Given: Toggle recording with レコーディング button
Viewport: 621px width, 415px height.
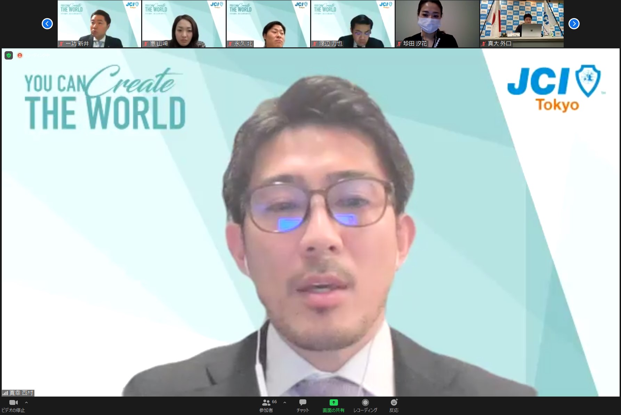Looking at the screenshot, I should pyautogui.click(x=365, y=405).
